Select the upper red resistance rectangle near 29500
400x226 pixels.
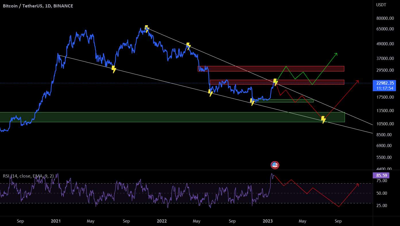point(271,69)
